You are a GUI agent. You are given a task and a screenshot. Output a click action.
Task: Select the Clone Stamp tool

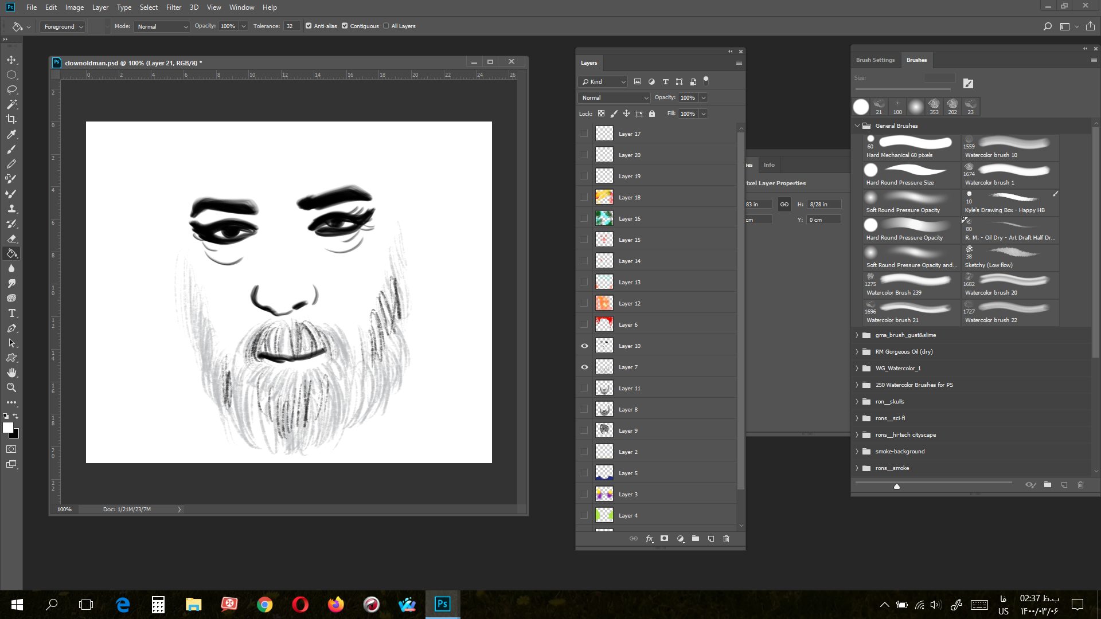[11, 209]
